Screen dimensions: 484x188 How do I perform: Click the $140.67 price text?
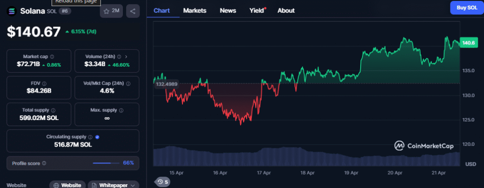[x=34, y=32]
